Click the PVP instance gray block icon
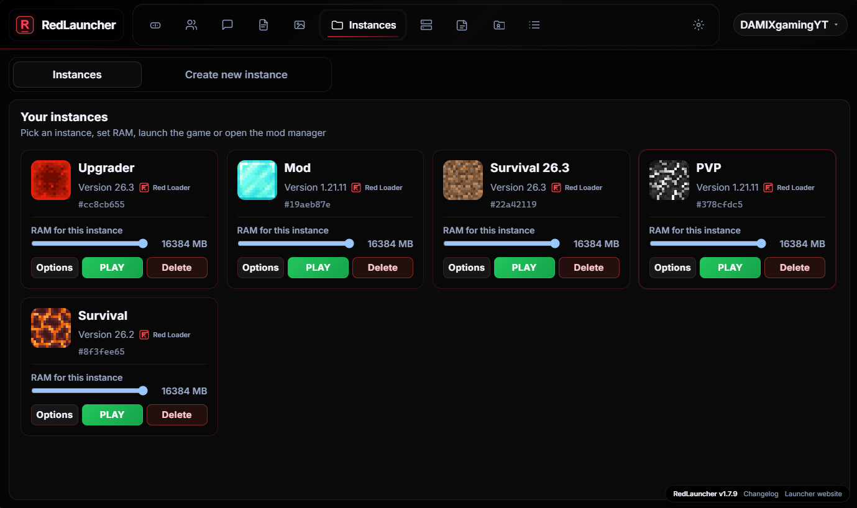 [x=669, y=180]
